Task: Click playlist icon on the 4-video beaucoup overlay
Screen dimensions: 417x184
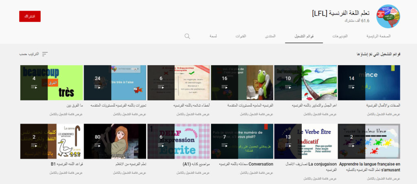Action: (x=34, y=87)
